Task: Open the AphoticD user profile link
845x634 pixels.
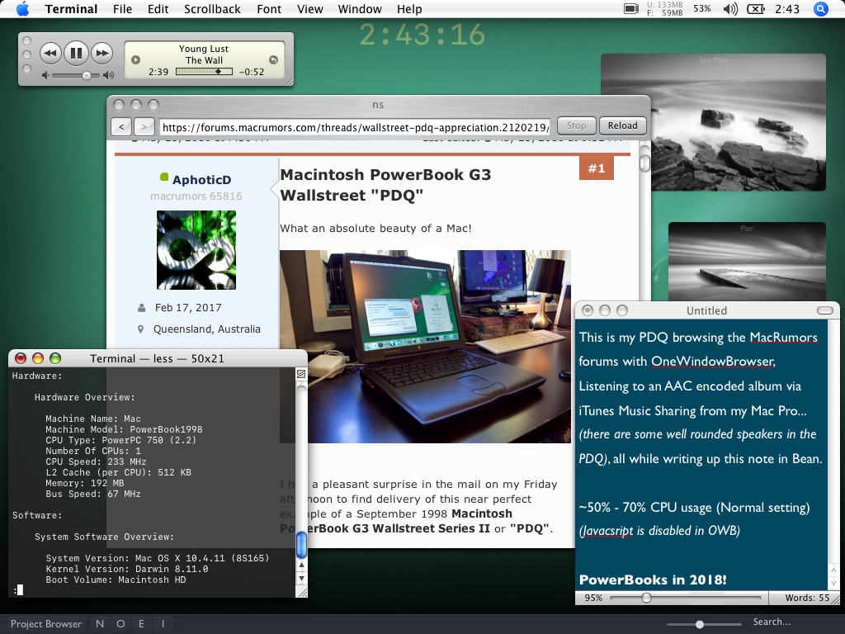Action: 201,179
